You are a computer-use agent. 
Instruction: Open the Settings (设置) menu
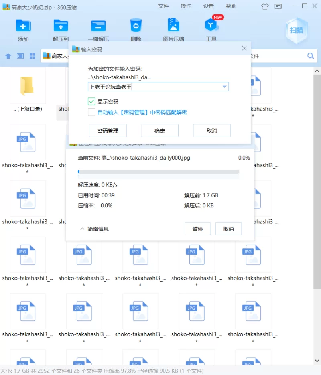point(209,6)
